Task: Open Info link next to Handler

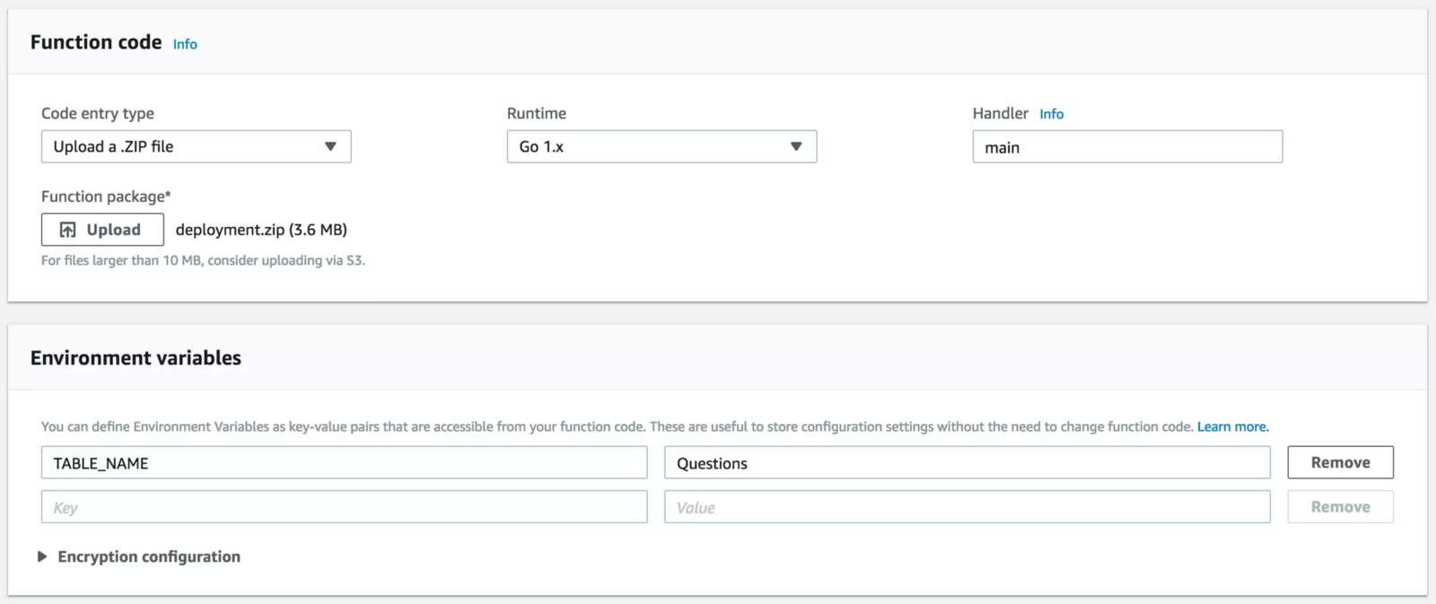Action: pyautogui.click(x=1051, y=114)
